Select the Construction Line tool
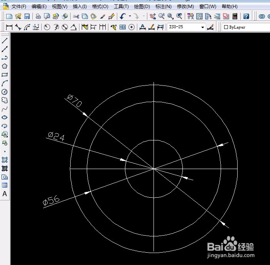Viewport: 270px width, 265px height. point(5,49)
